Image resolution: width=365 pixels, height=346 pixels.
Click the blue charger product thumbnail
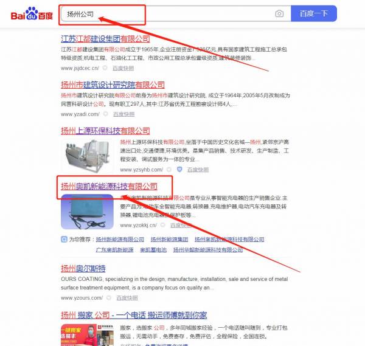click(87, 212)
